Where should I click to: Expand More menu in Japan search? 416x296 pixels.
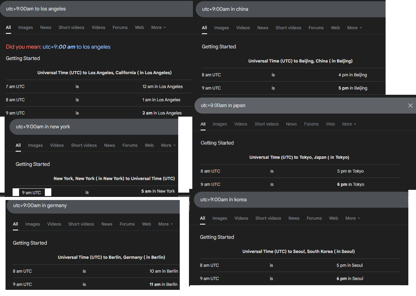349,124
